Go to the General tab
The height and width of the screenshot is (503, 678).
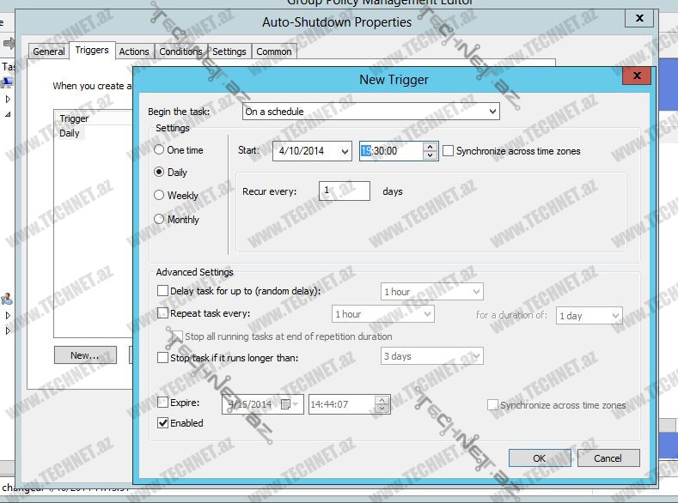[x=49, y=52]
